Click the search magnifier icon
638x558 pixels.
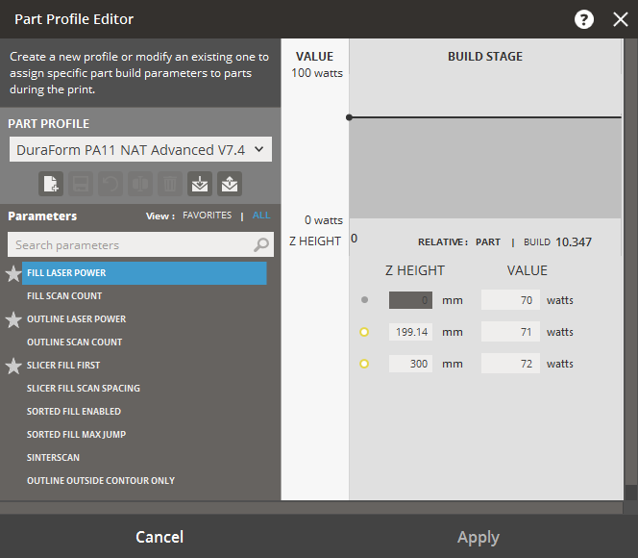point(261,245)
